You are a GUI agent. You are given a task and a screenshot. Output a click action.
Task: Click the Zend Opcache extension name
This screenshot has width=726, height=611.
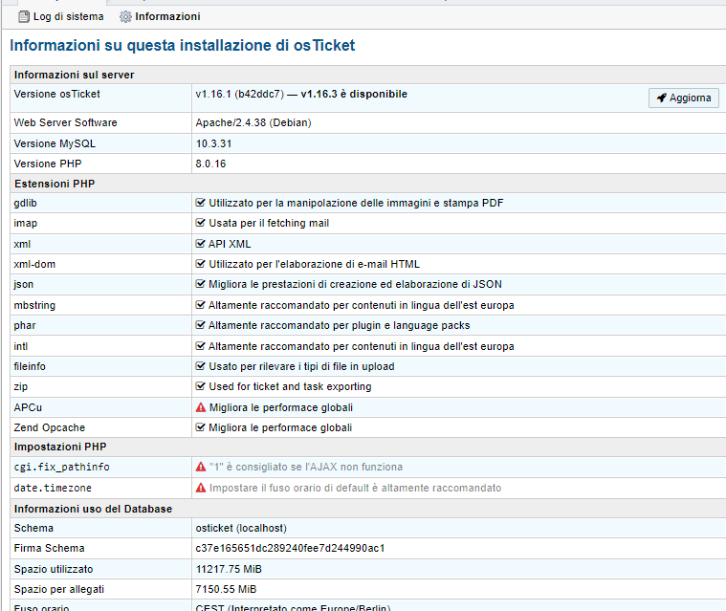click(x=50, y=427)
